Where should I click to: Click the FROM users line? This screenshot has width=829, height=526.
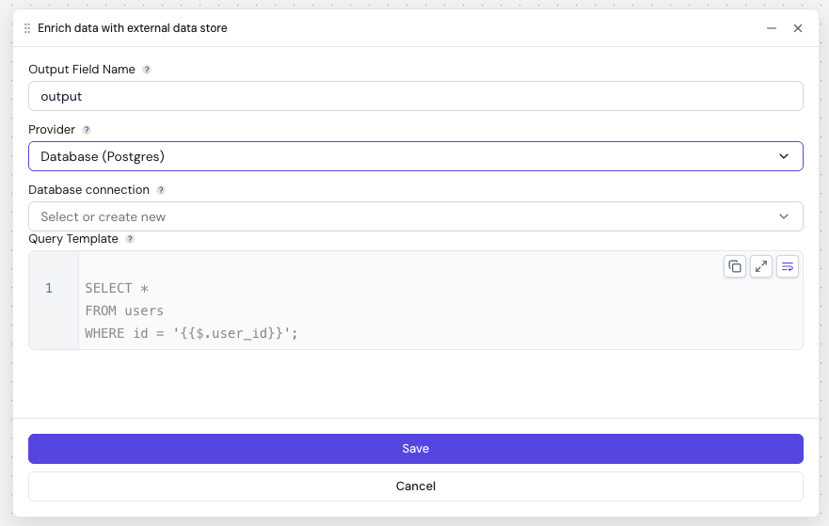[124, 311]
